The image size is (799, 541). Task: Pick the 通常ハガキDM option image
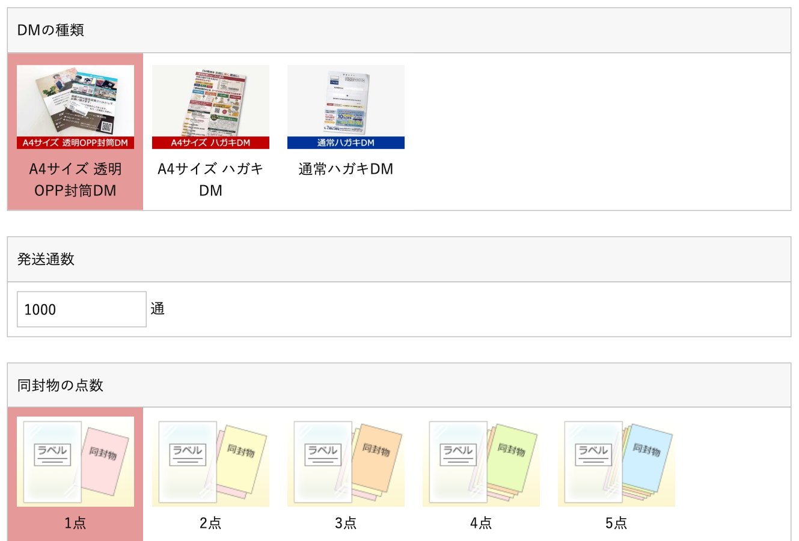click(x=346, y=107)
